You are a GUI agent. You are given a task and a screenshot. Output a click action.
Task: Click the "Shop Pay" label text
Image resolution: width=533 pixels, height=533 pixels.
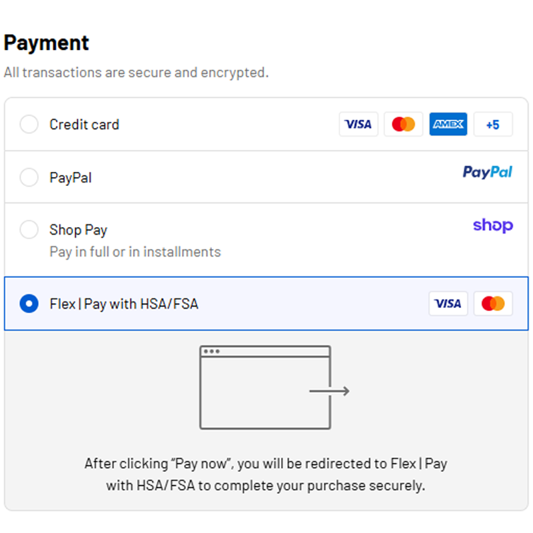(x=78, y=230)
